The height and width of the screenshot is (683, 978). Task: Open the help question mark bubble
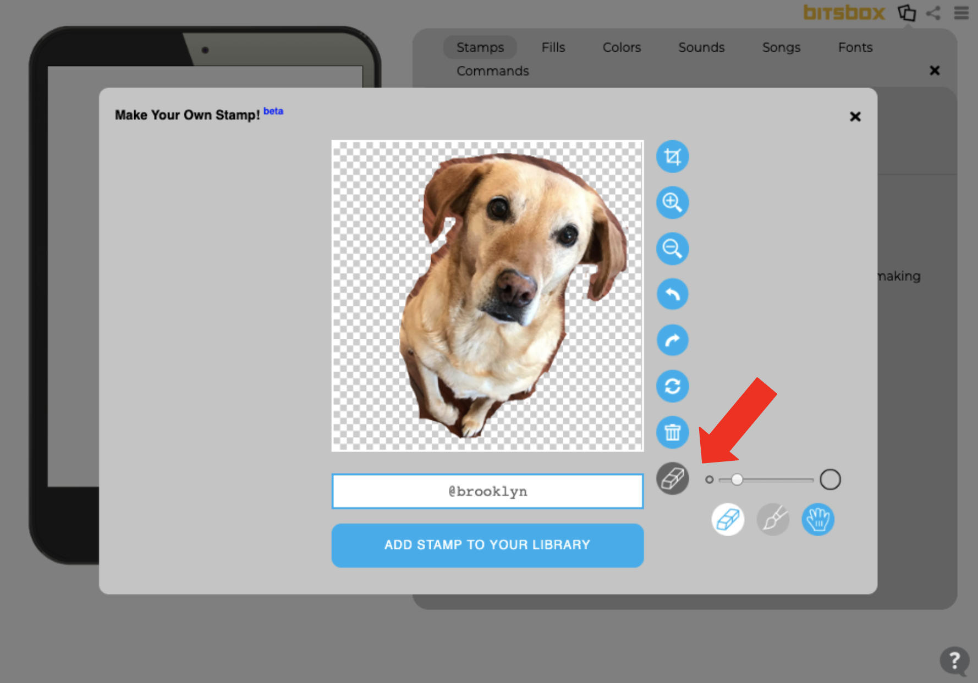(954, 660)
